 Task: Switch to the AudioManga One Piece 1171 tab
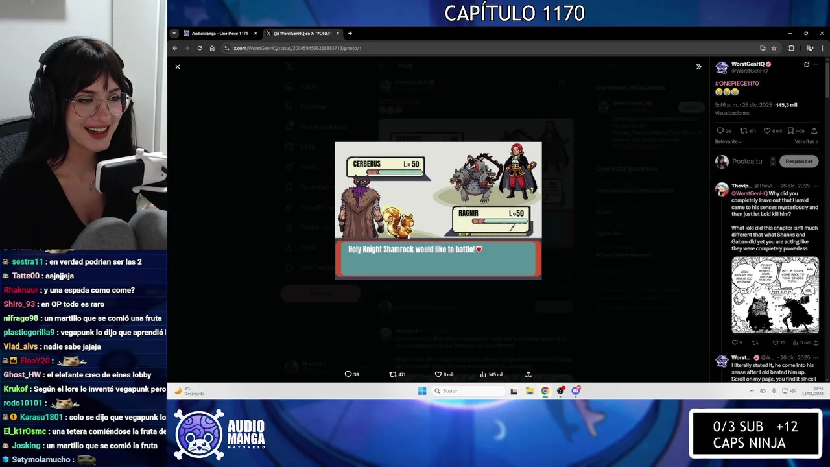(x=219, y=33)
